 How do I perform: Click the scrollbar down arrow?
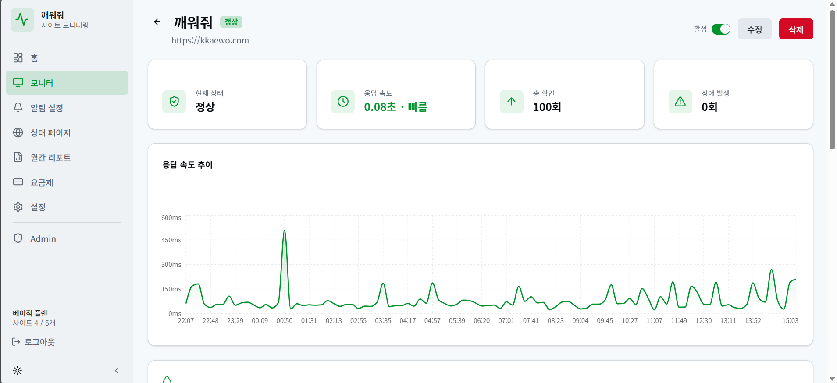(832, 379)
